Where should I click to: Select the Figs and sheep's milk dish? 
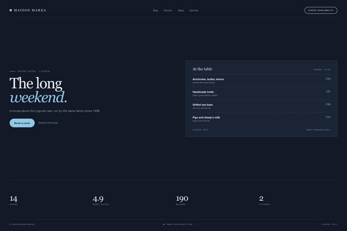tap(206, 118)
